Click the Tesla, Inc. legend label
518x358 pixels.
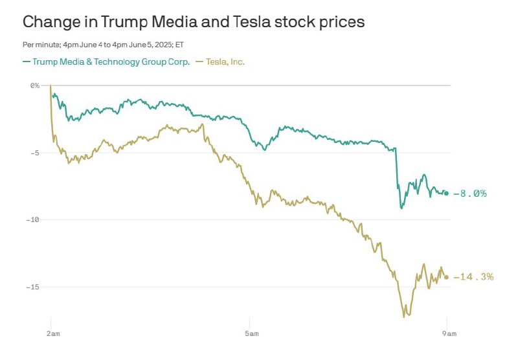point(225,62)
